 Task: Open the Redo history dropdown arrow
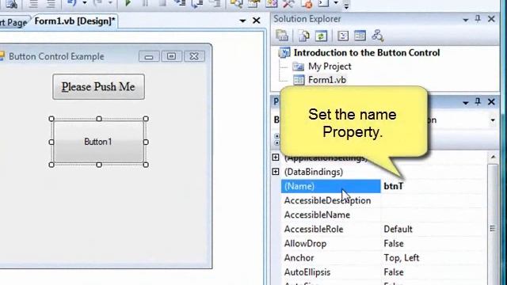(x=110, y=3)
